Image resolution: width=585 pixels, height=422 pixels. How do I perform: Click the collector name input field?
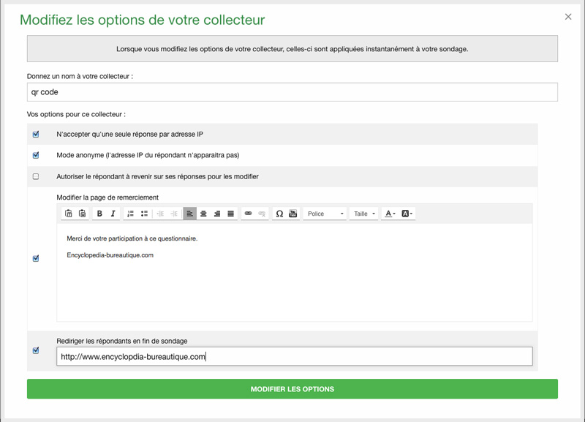pyautogui.click(x=292, y=92)
